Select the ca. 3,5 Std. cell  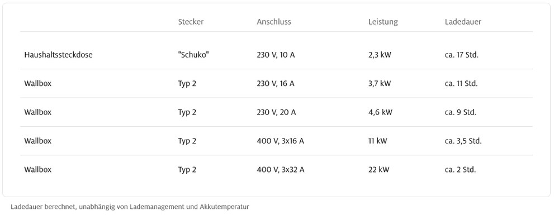[x=463, y=141]
